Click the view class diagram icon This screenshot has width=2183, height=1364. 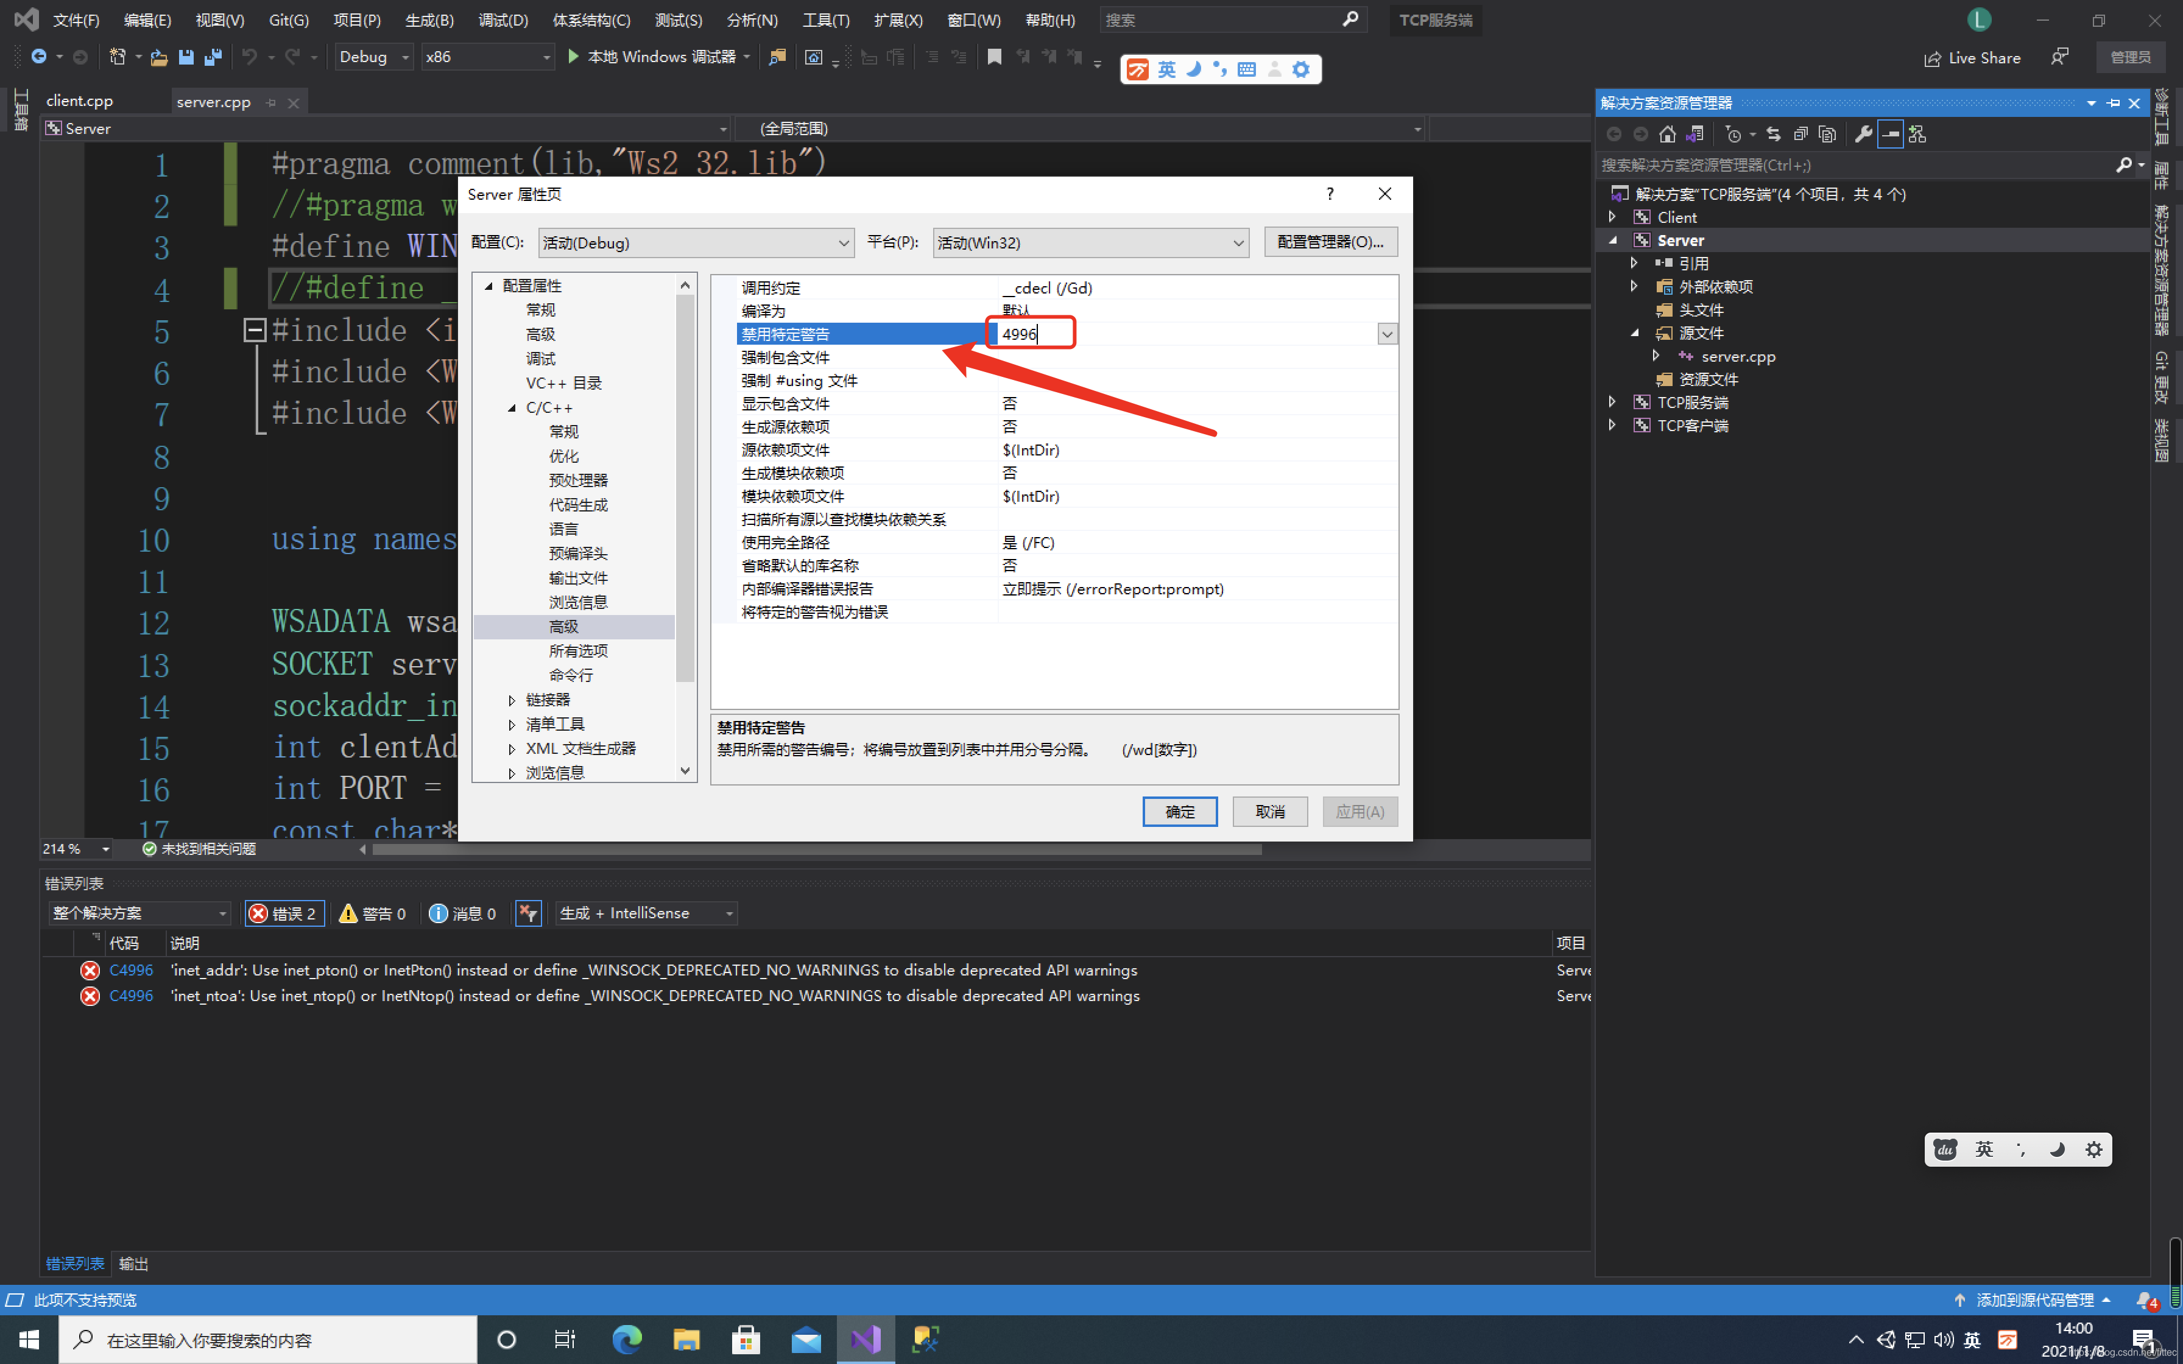(1918, 135)
